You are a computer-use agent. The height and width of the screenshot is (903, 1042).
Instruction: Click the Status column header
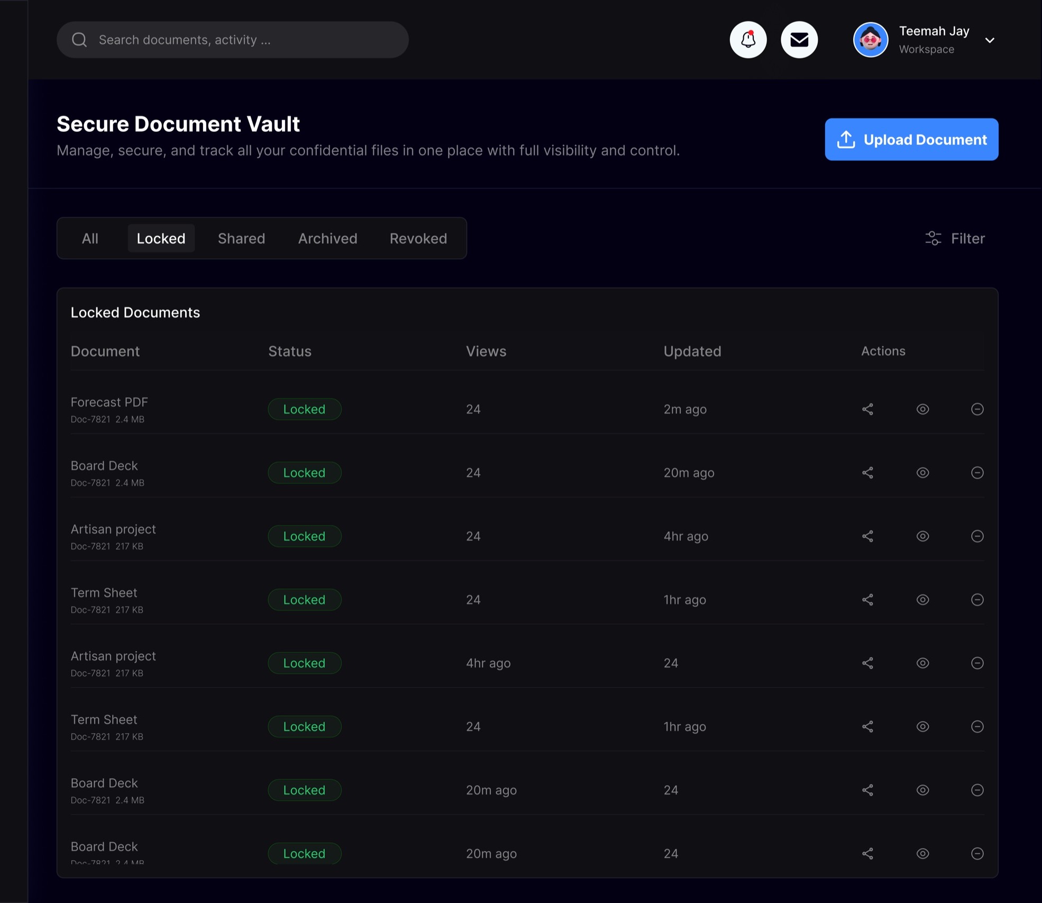coord(290,351)
